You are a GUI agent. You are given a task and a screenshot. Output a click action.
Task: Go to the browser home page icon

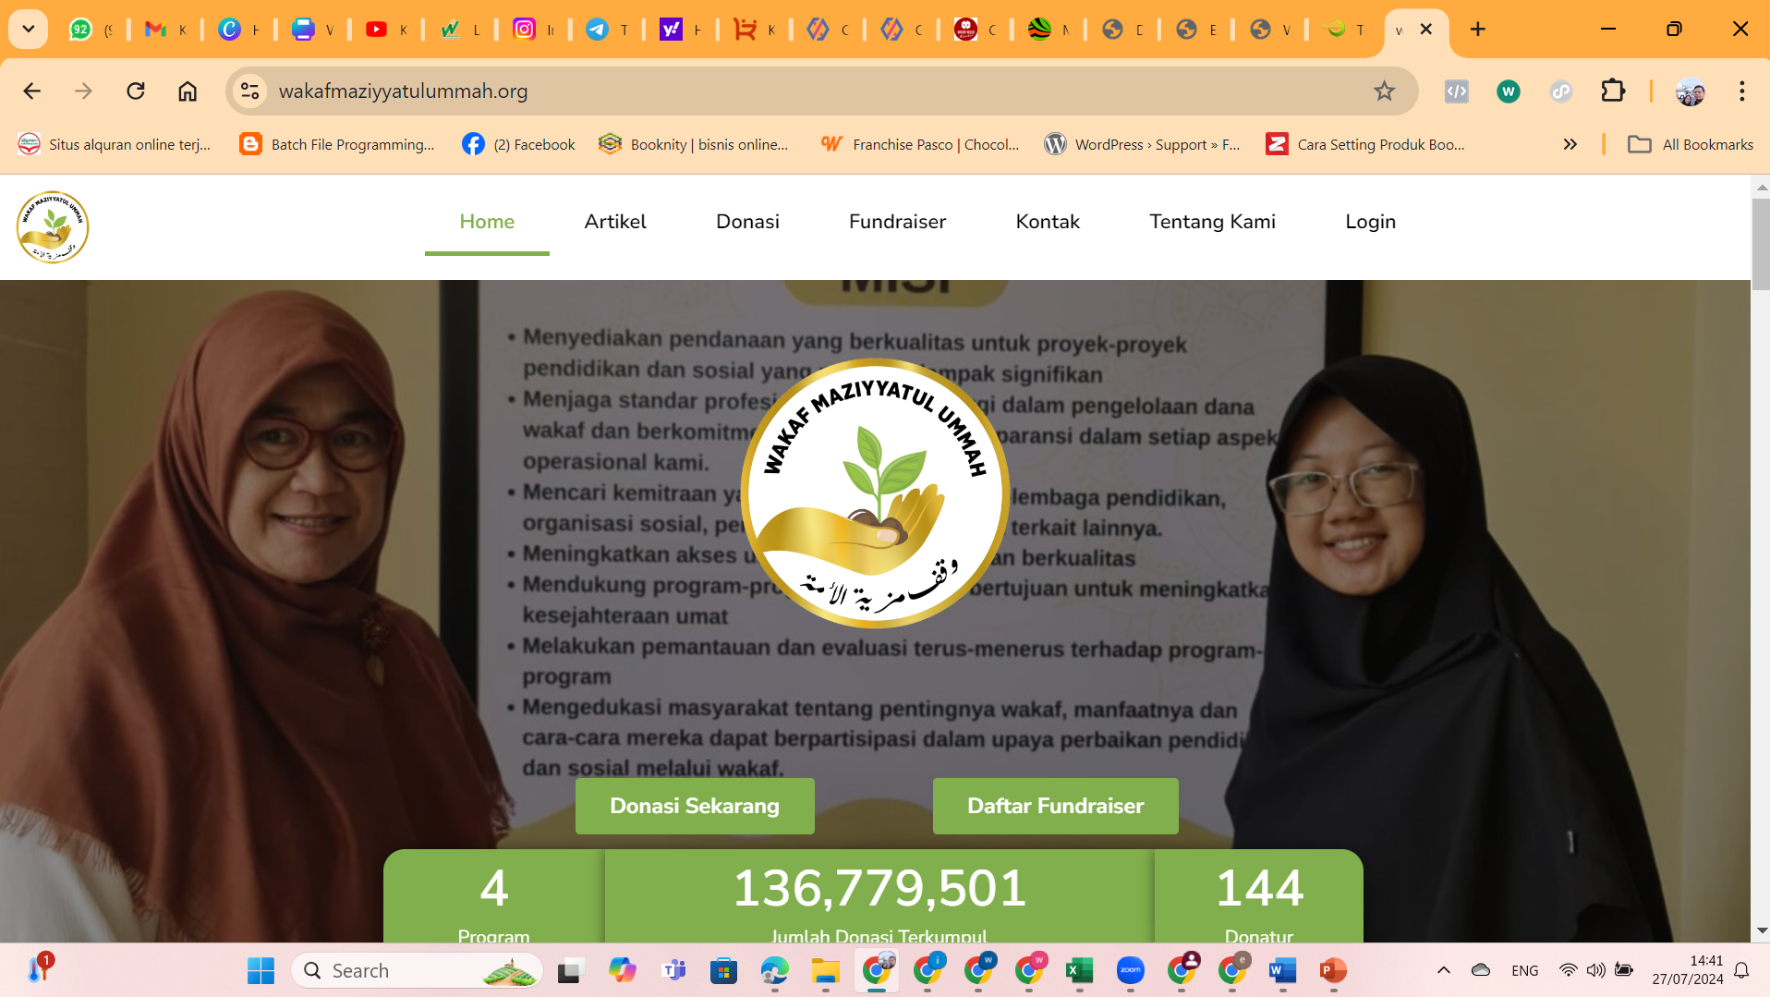(x=188, y=91)
